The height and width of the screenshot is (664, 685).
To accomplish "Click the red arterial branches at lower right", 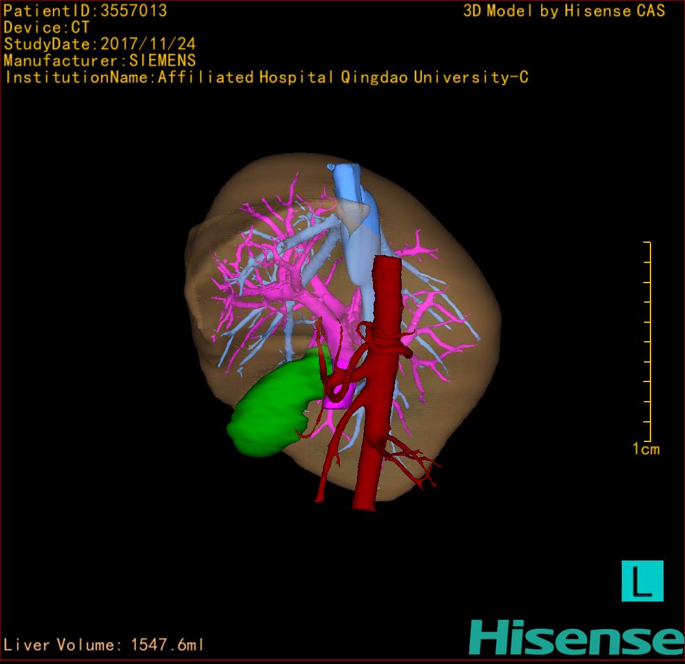I will pos(417,463).
